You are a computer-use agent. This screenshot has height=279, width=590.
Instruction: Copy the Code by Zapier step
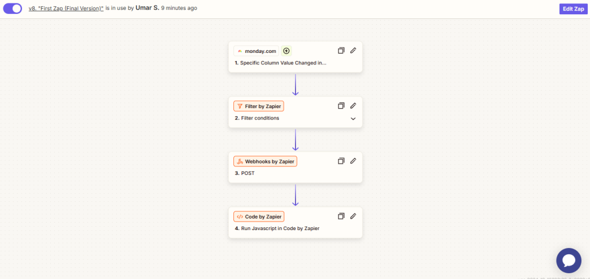pyautogui.click(x=341, y=216)
